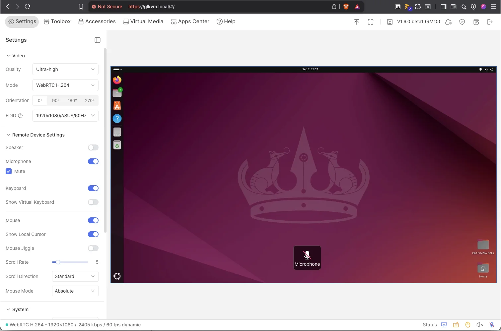
Task: Disable the Microphone toggle
Action: point(93,161)
